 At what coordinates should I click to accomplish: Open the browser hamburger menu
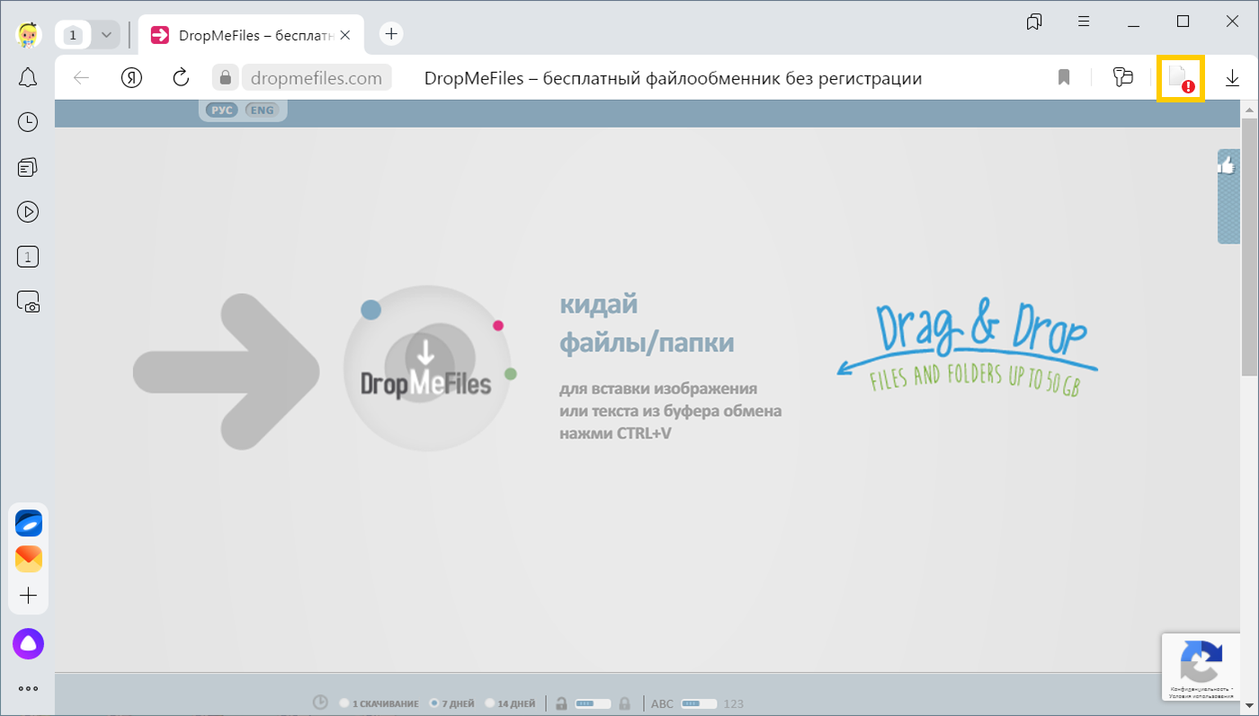1085,21
